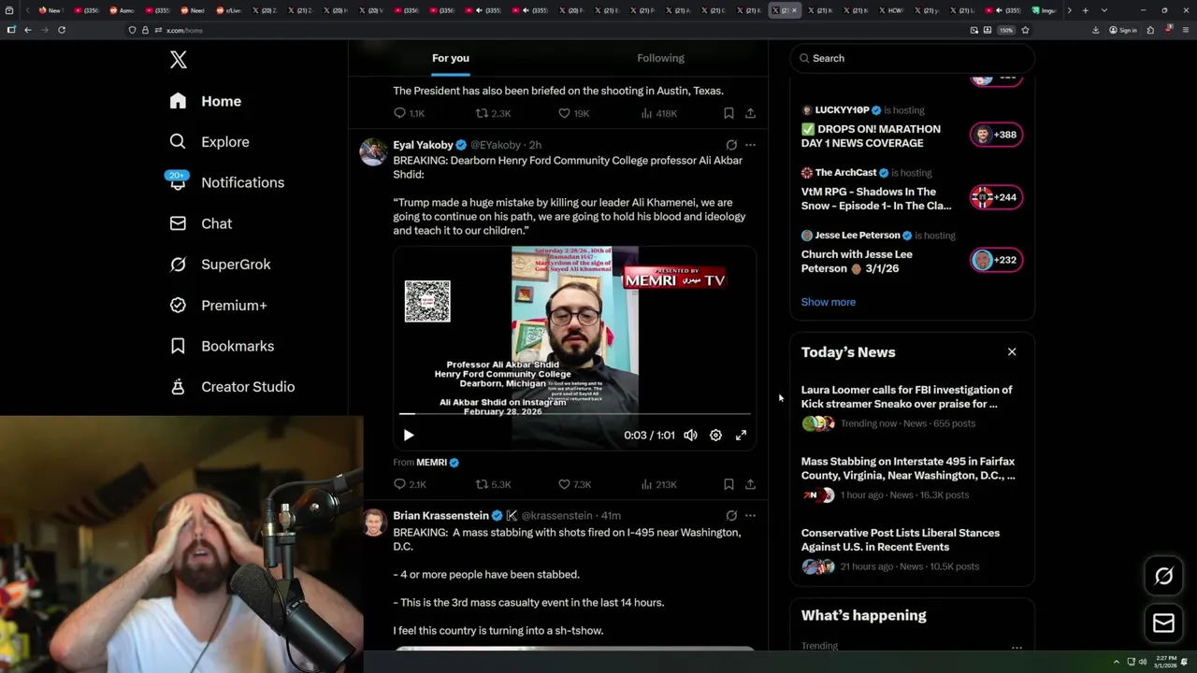
Task: Open the taskbar volume icon
Action: coord(1142,662)
